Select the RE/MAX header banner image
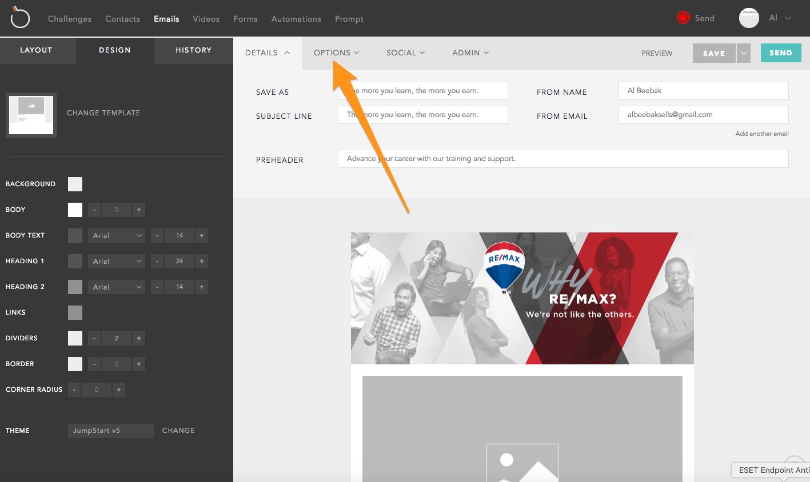Image resolution: width=810 pixels, height=482 pixels. 522,298
